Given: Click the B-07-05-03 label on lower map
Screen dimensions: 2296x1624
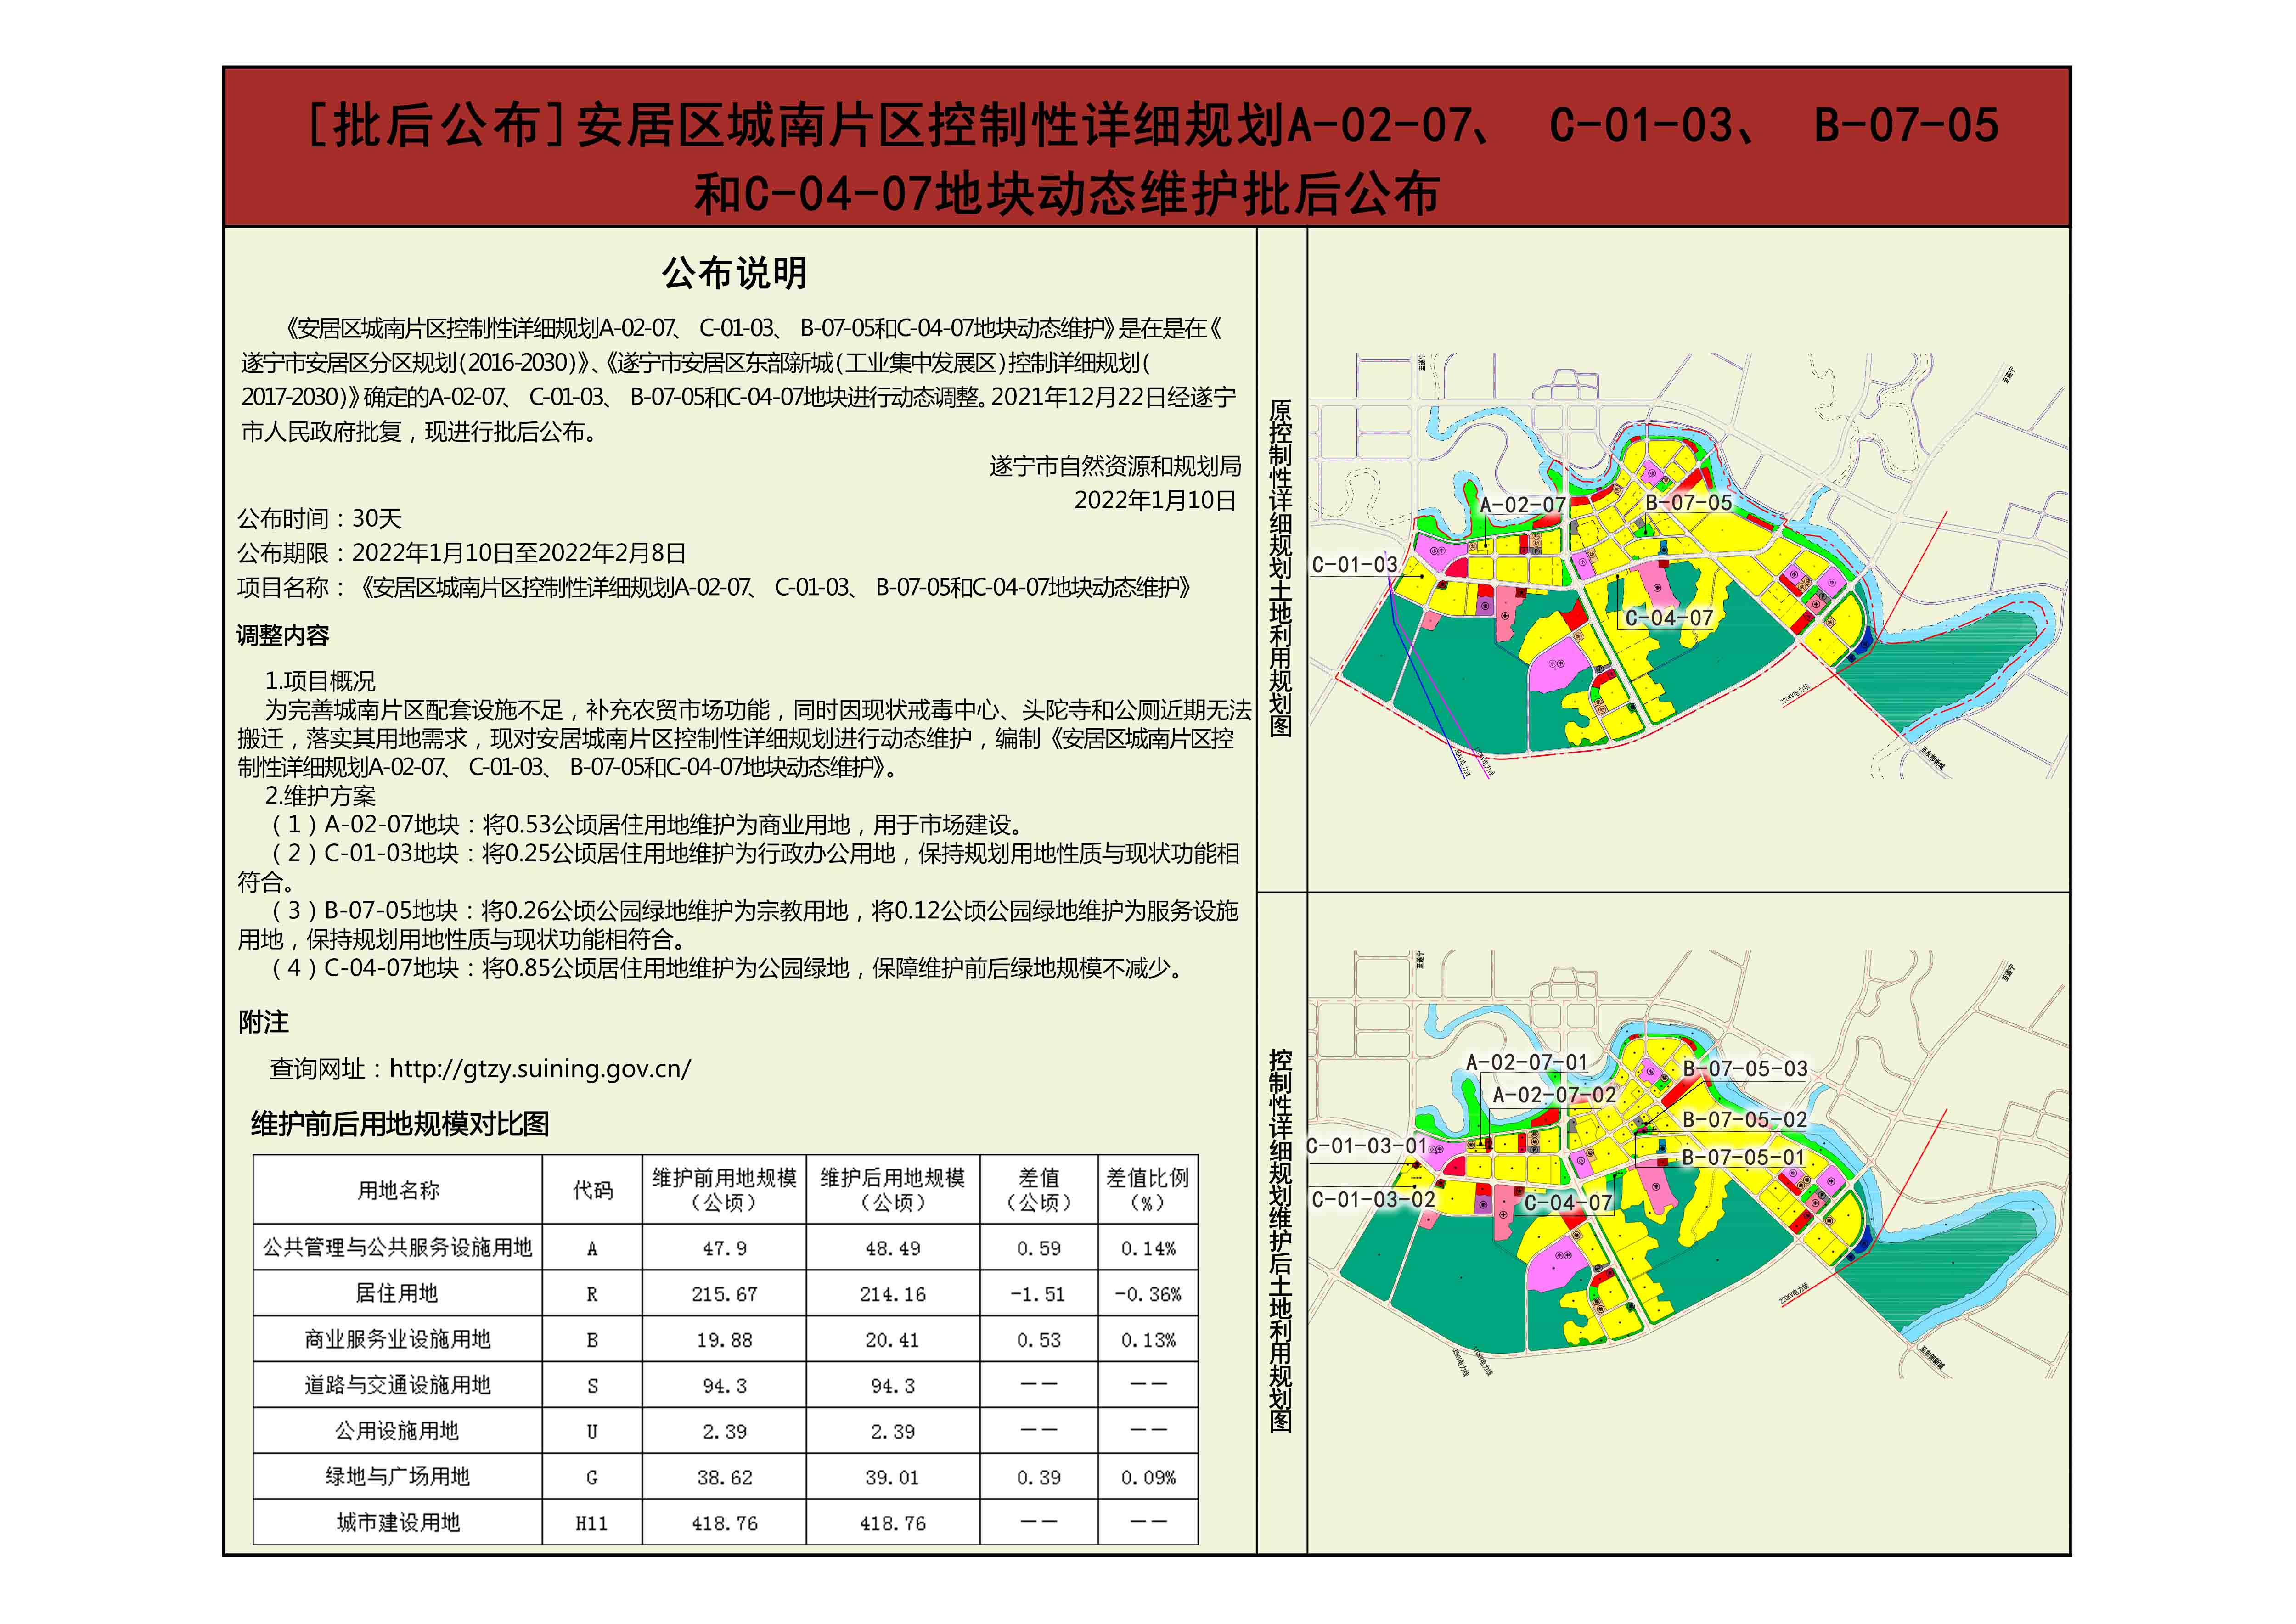Looking at the screenshot, I should click(1745, 1069).
